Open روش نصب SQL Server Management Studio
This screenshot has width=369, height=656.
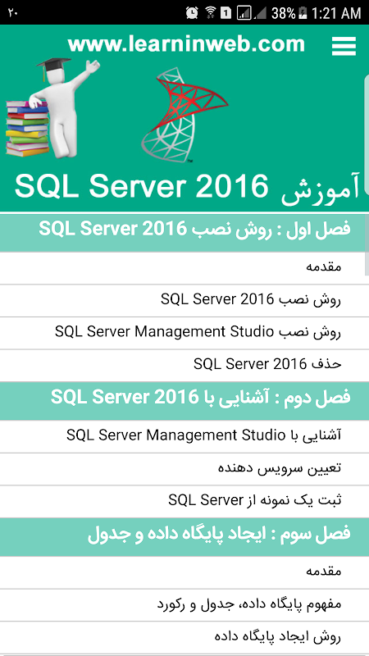point(184,333)
